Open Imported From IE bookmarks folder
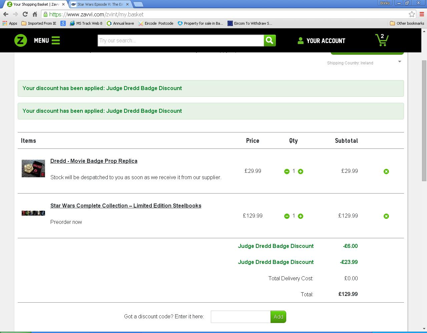 click(x=39, y=23)
